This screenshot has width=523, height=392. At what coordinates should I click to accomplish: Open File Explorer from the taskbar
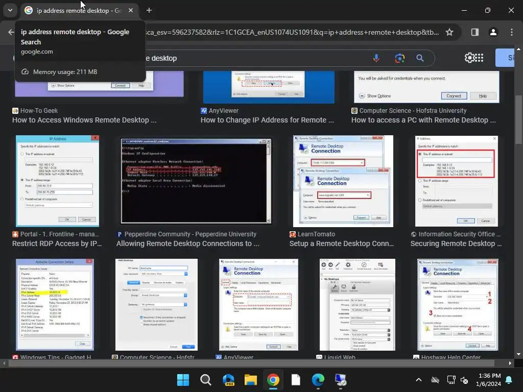click(x=250, y=380)
